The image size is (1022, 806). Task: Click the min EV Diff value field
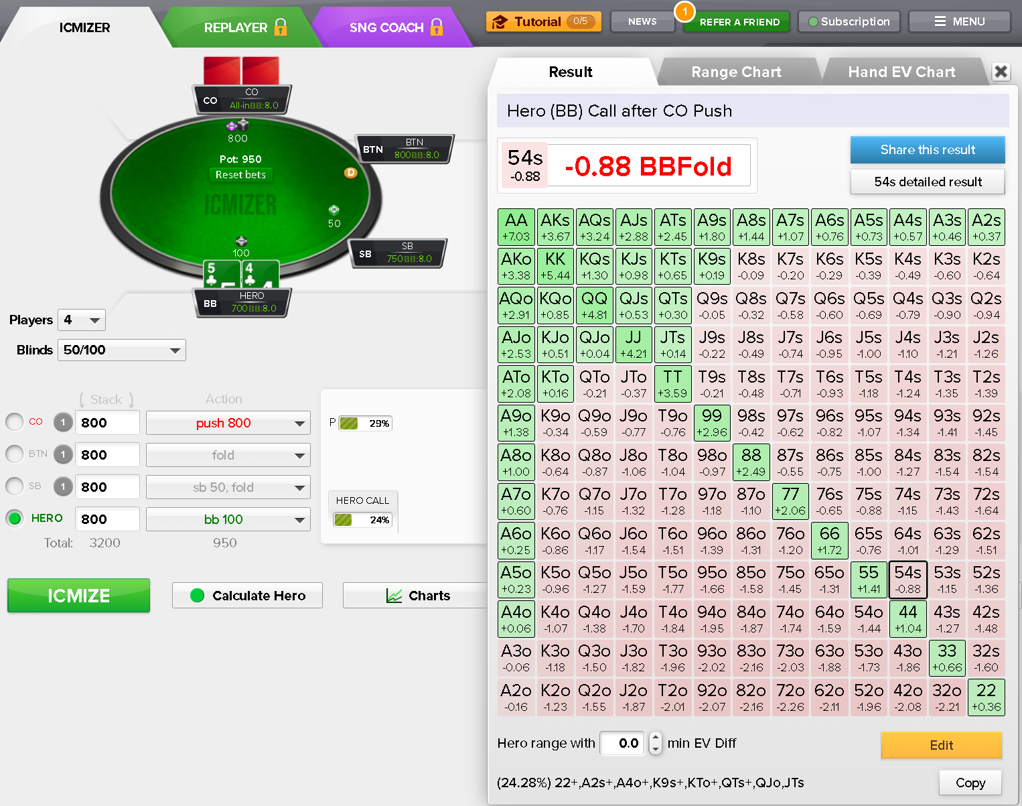(x=622, y=743)
